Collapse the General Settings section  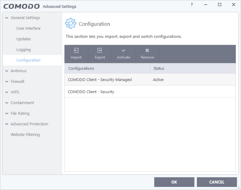(7, 18)
